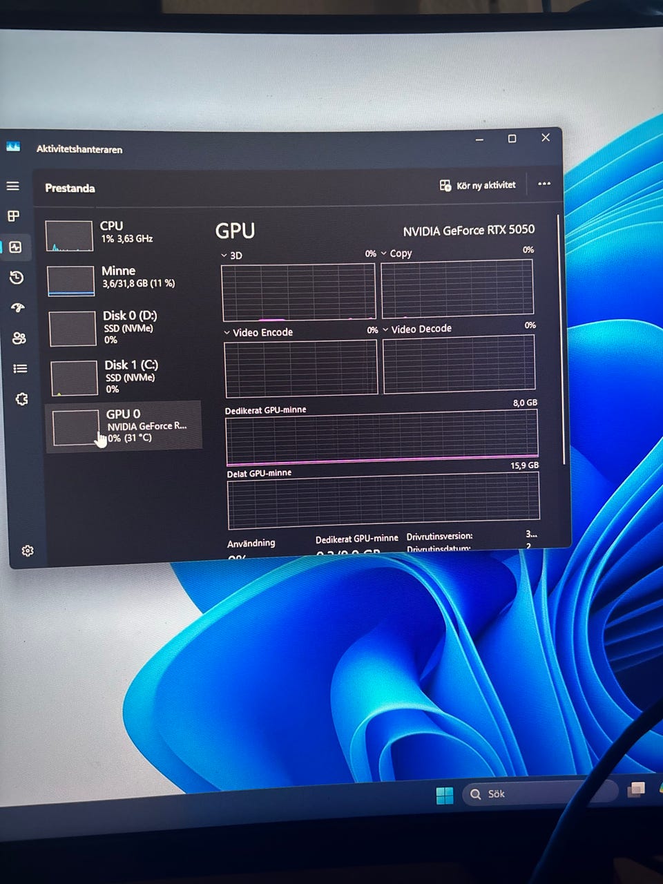
Task: Open the hamburger navigation menu
Action: 12,186
